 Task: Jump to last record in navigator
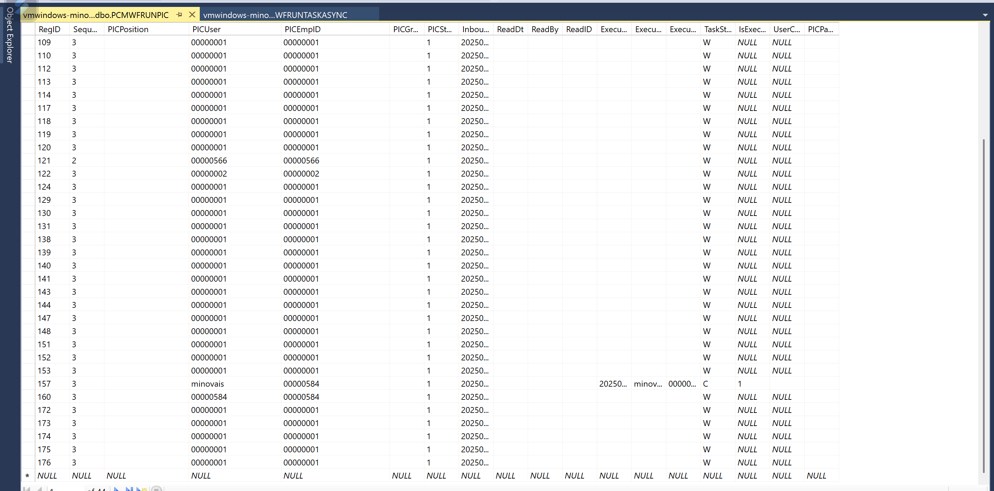tap(129, 488)
